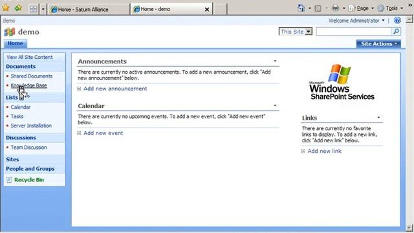414x233 pixels.
Task: Click the demo site logo icon
Action: point(10,32)
